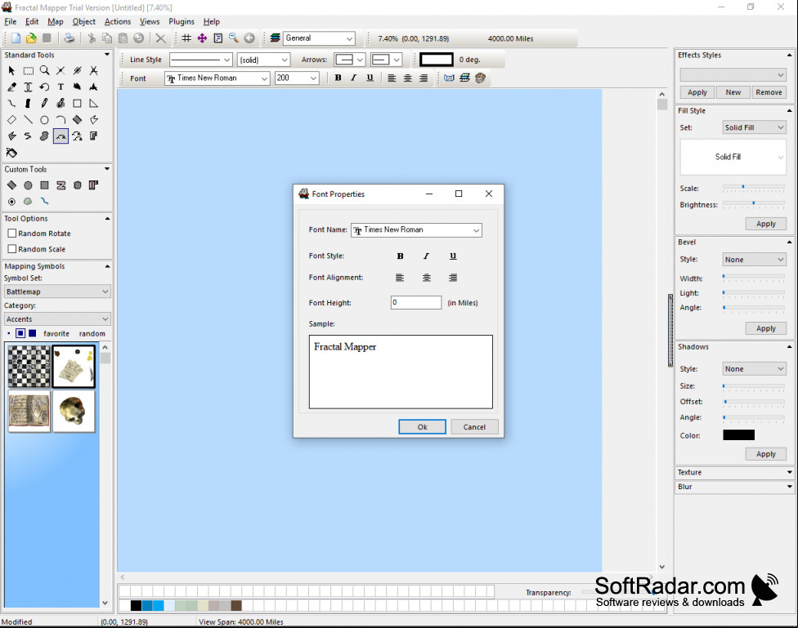
Task: Toggle the grid icon in toolbar
Action: tap(186, 38)
